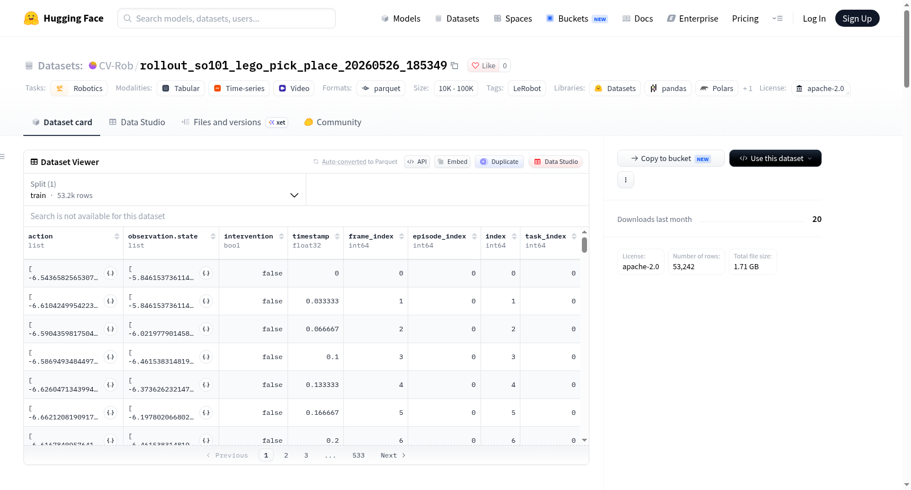Screen dimensions: 911x490
Task: Go to Spaces in the navigation
Action: (x=512, y=18)
